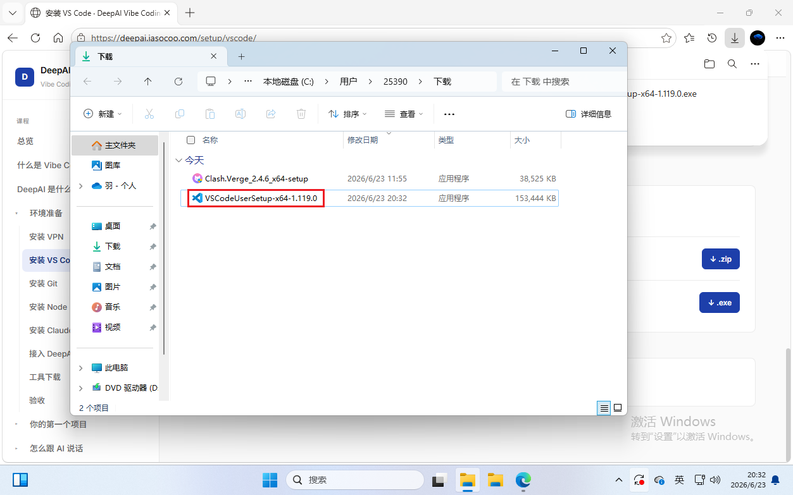Click breadcrumb chevron after PC icon
The image size is (793, 495).
230,82
